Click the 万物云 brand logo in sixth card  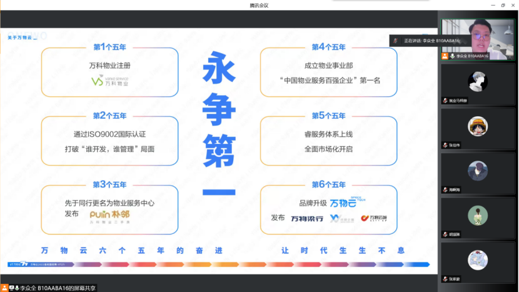click(343, 203)
